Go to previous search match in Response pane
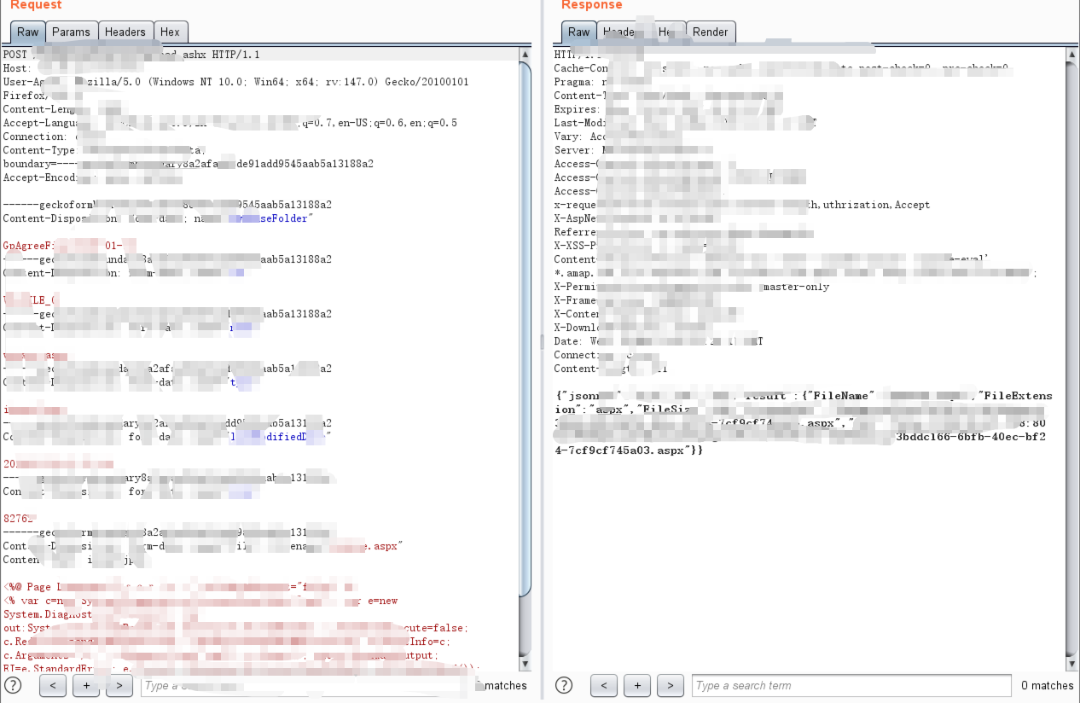Screen dimensions: 1080x703 tap(604, 685)
